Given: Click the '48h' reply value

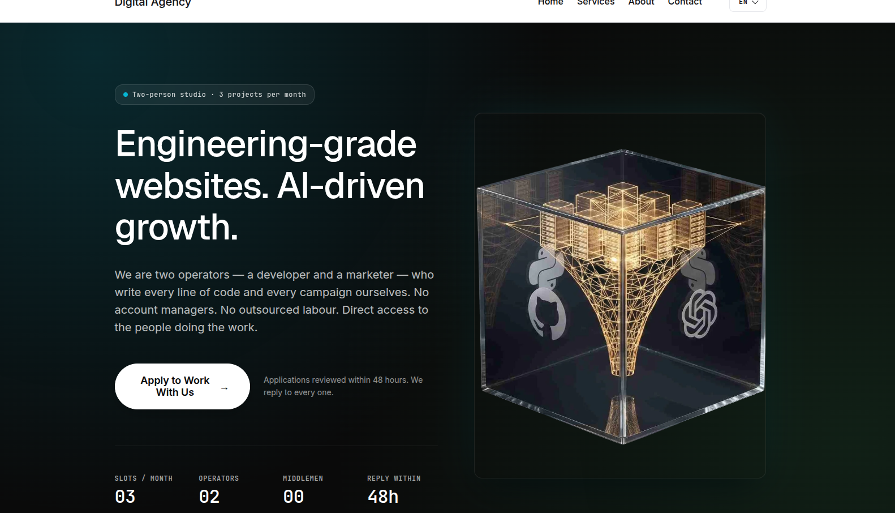Looking at the screenshot, I should tap(383, 497).
